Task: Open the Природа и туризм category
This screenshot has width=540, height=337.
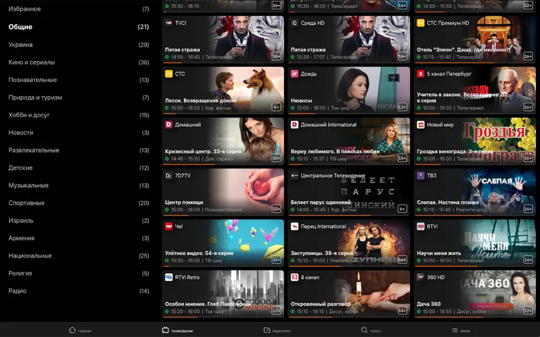Action: coord(78,97)
